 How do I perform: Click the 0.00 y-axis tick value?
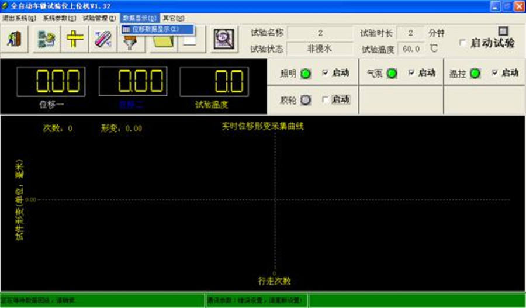[30, 200]
